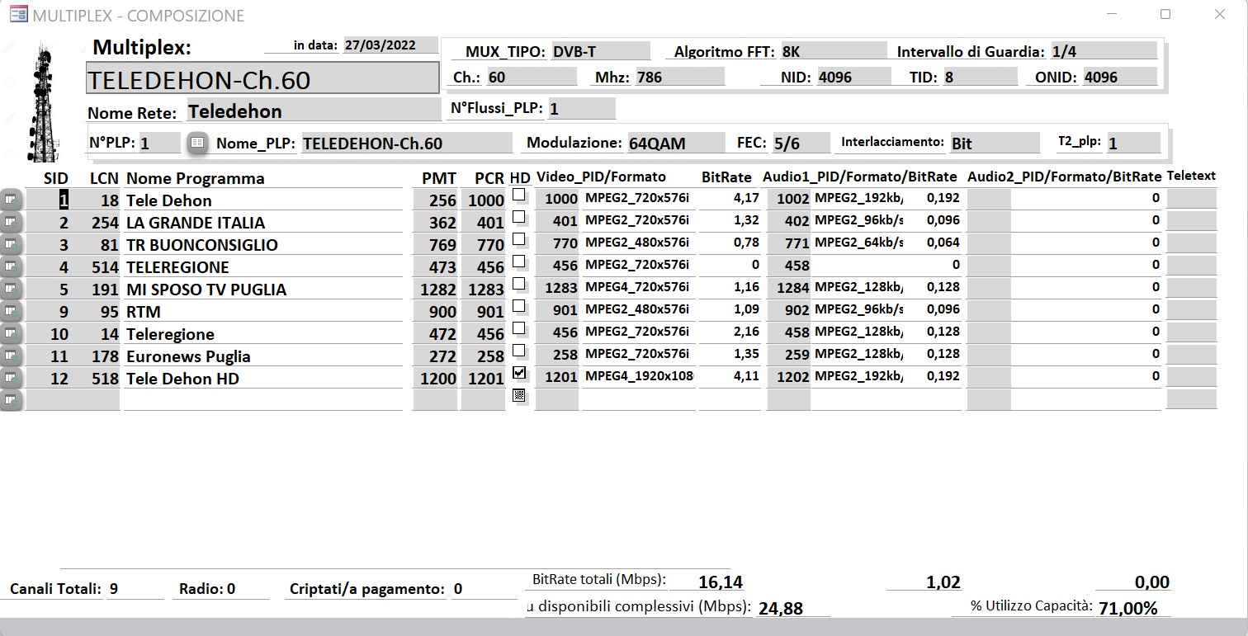The height and width of the screenshot is (636, 1248).
Task: Click the Canali Totali field showing 9
Action: 135,589
